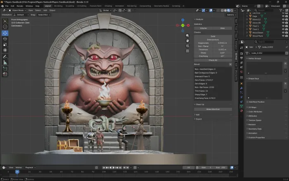Toggle viewport overlays button
The width and height of the screenshot is (289, 181).
pyautogui.click(x=211, y=10)
